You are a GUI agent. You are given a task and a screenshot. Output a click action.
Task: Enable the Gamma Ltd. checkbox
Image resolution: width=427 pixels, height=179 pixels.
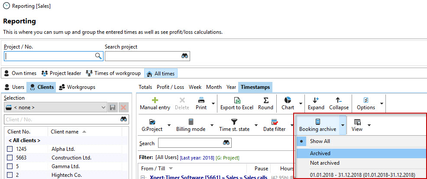pos(10,166)
